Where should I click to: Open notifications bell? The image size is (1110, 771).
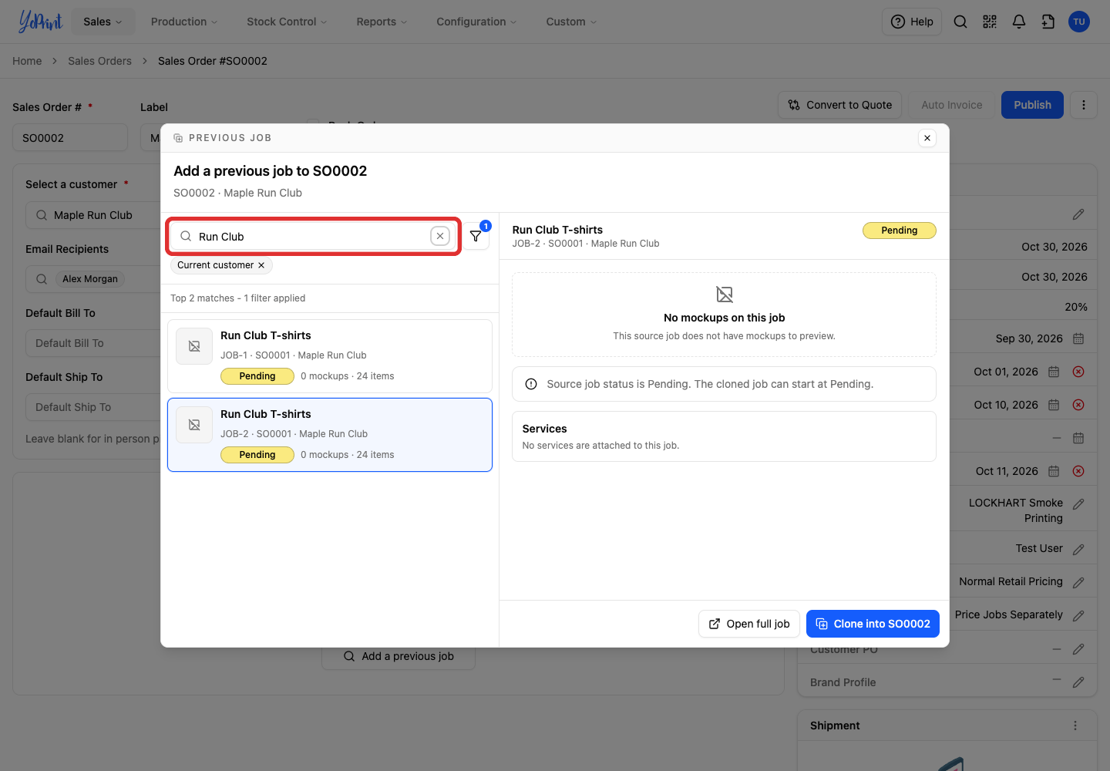tap(1019, 22)
